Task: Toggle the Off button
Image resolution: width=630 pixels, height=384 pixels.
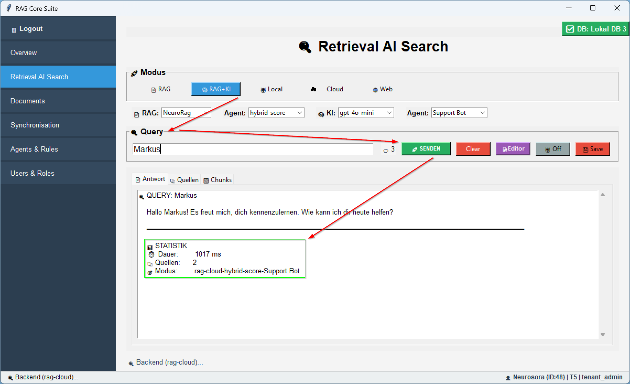Action: tap(553, 149)
